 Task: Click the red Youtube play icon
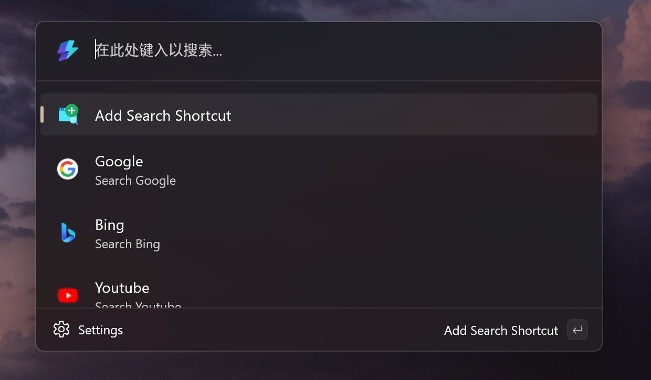coord(68,295)
